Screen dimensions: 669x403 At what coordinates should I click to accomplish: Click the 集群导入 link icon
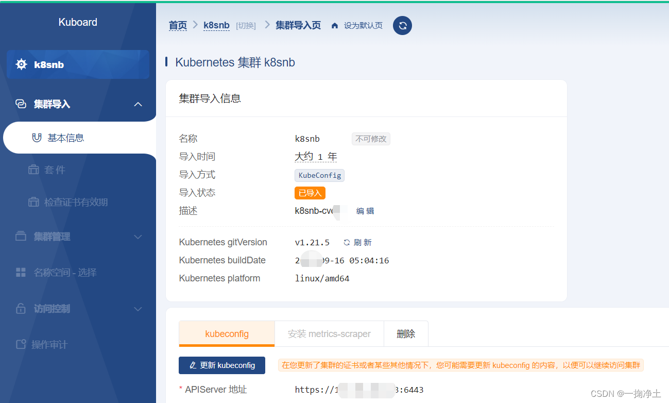coord(21,104)
